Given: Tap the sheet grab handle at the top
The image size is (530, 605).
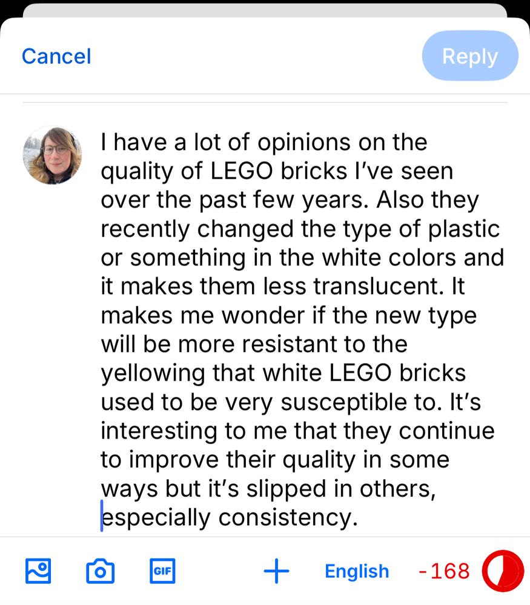Looking at the screenshot, I should [265, 8].
